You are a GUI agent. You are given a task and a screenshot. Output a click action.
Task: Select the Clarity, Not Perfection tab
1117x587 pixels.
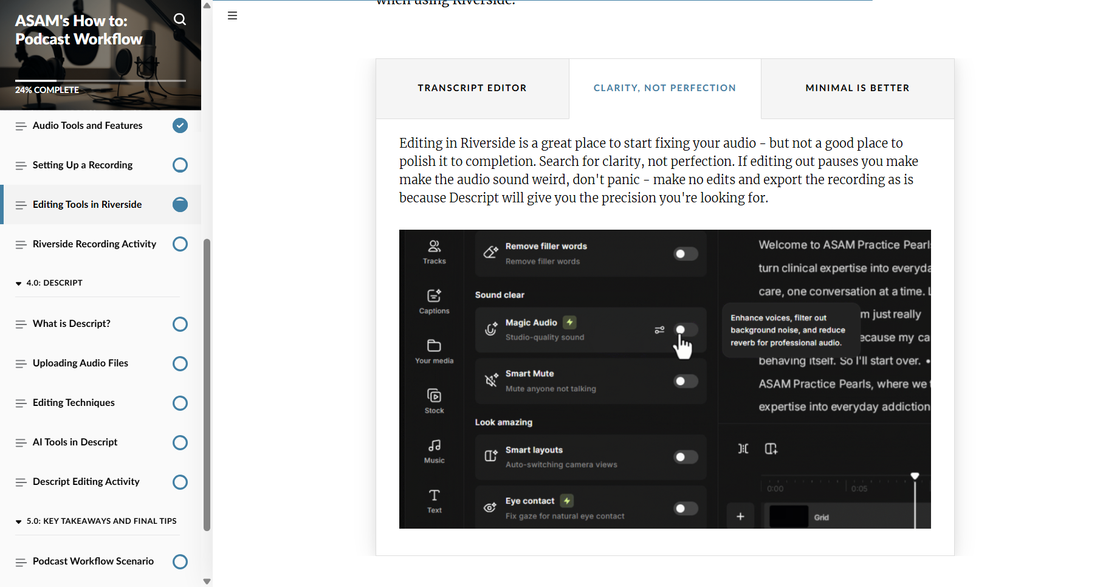(665, 88)
